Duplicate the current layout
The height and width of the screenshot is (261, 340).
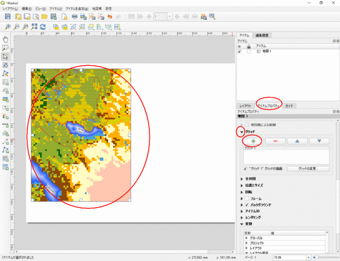27,16
